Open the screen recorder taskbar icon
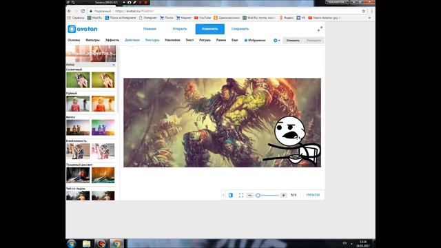The height and width of the screenshot is (248, 441). [x=101, y=243]
